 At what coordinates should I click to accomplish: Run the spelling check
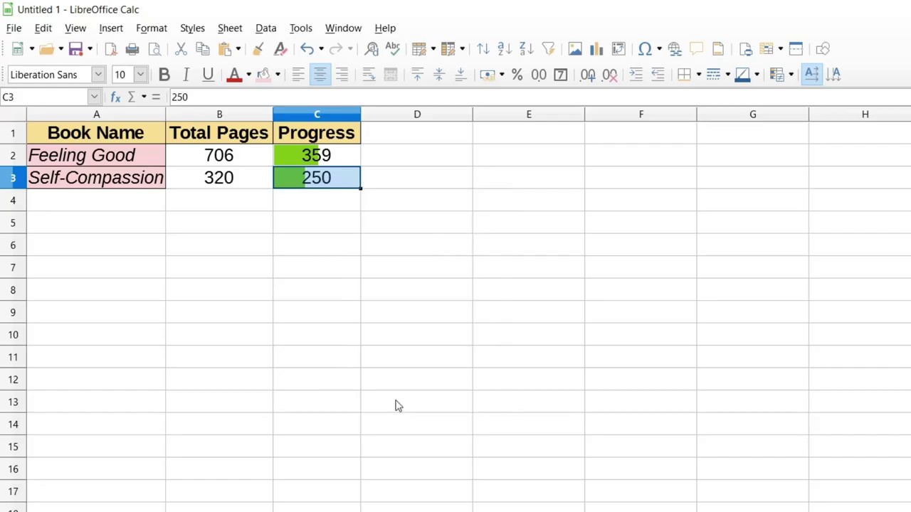(x=393, y=49)
